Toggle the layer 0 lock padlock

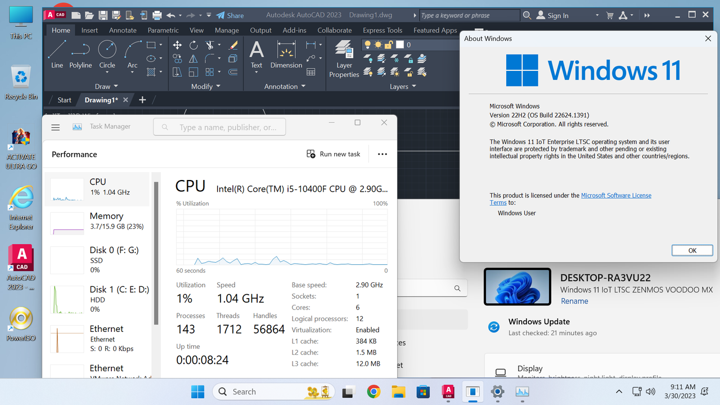(389, 44)
